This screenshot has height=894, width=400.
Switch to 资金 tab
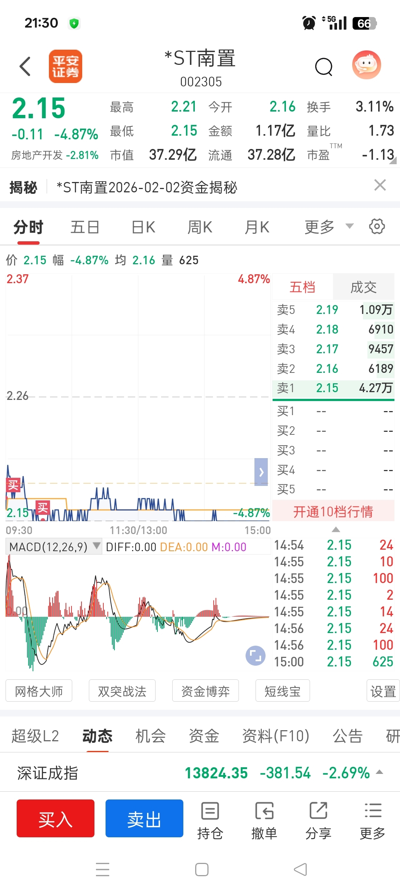[204, 736]
